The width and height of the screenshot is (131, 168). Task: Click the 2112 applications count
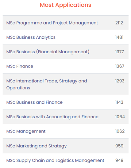pos(119,23)
